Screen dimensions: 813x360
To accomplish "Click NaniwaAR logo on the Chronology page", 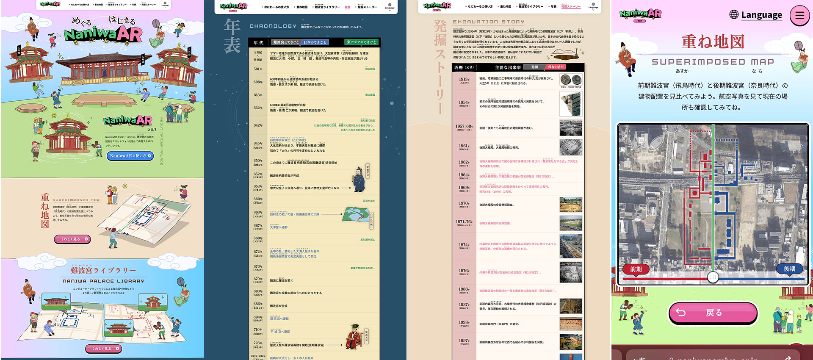I will tap(233, 6).
